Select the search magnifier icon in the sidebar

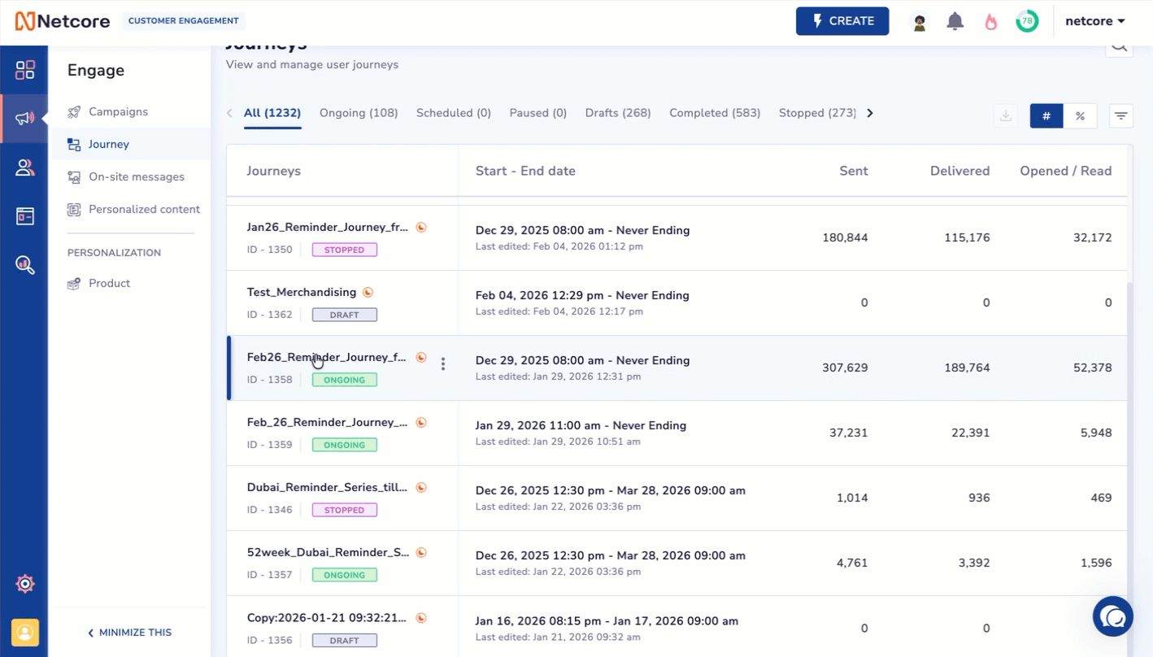[x=24, y=265]
